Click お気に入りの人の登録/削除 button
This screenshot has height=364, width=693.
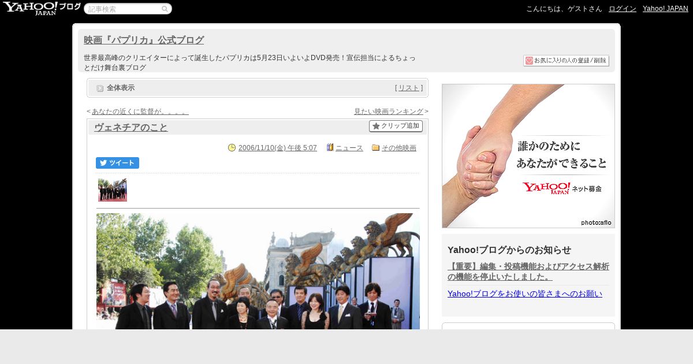[x=566, y=61]
